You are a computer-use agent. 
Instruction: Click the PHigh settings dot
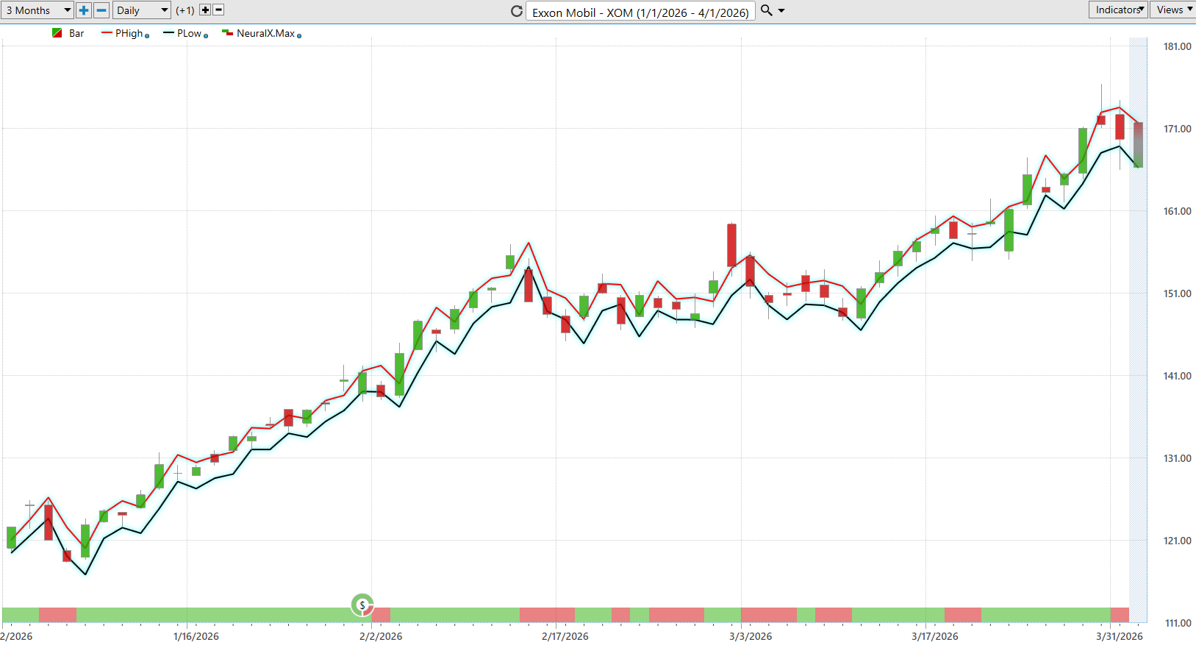click(x=148, y=36)
